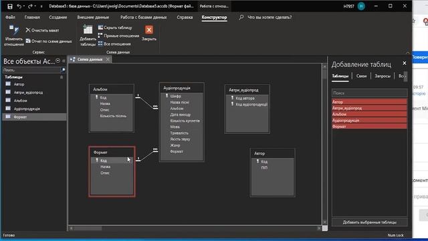Viewport: 428px width, 241px height.
Task: Click the Формат–Аудіопродукція relationship line
Action: click(148, 155)
